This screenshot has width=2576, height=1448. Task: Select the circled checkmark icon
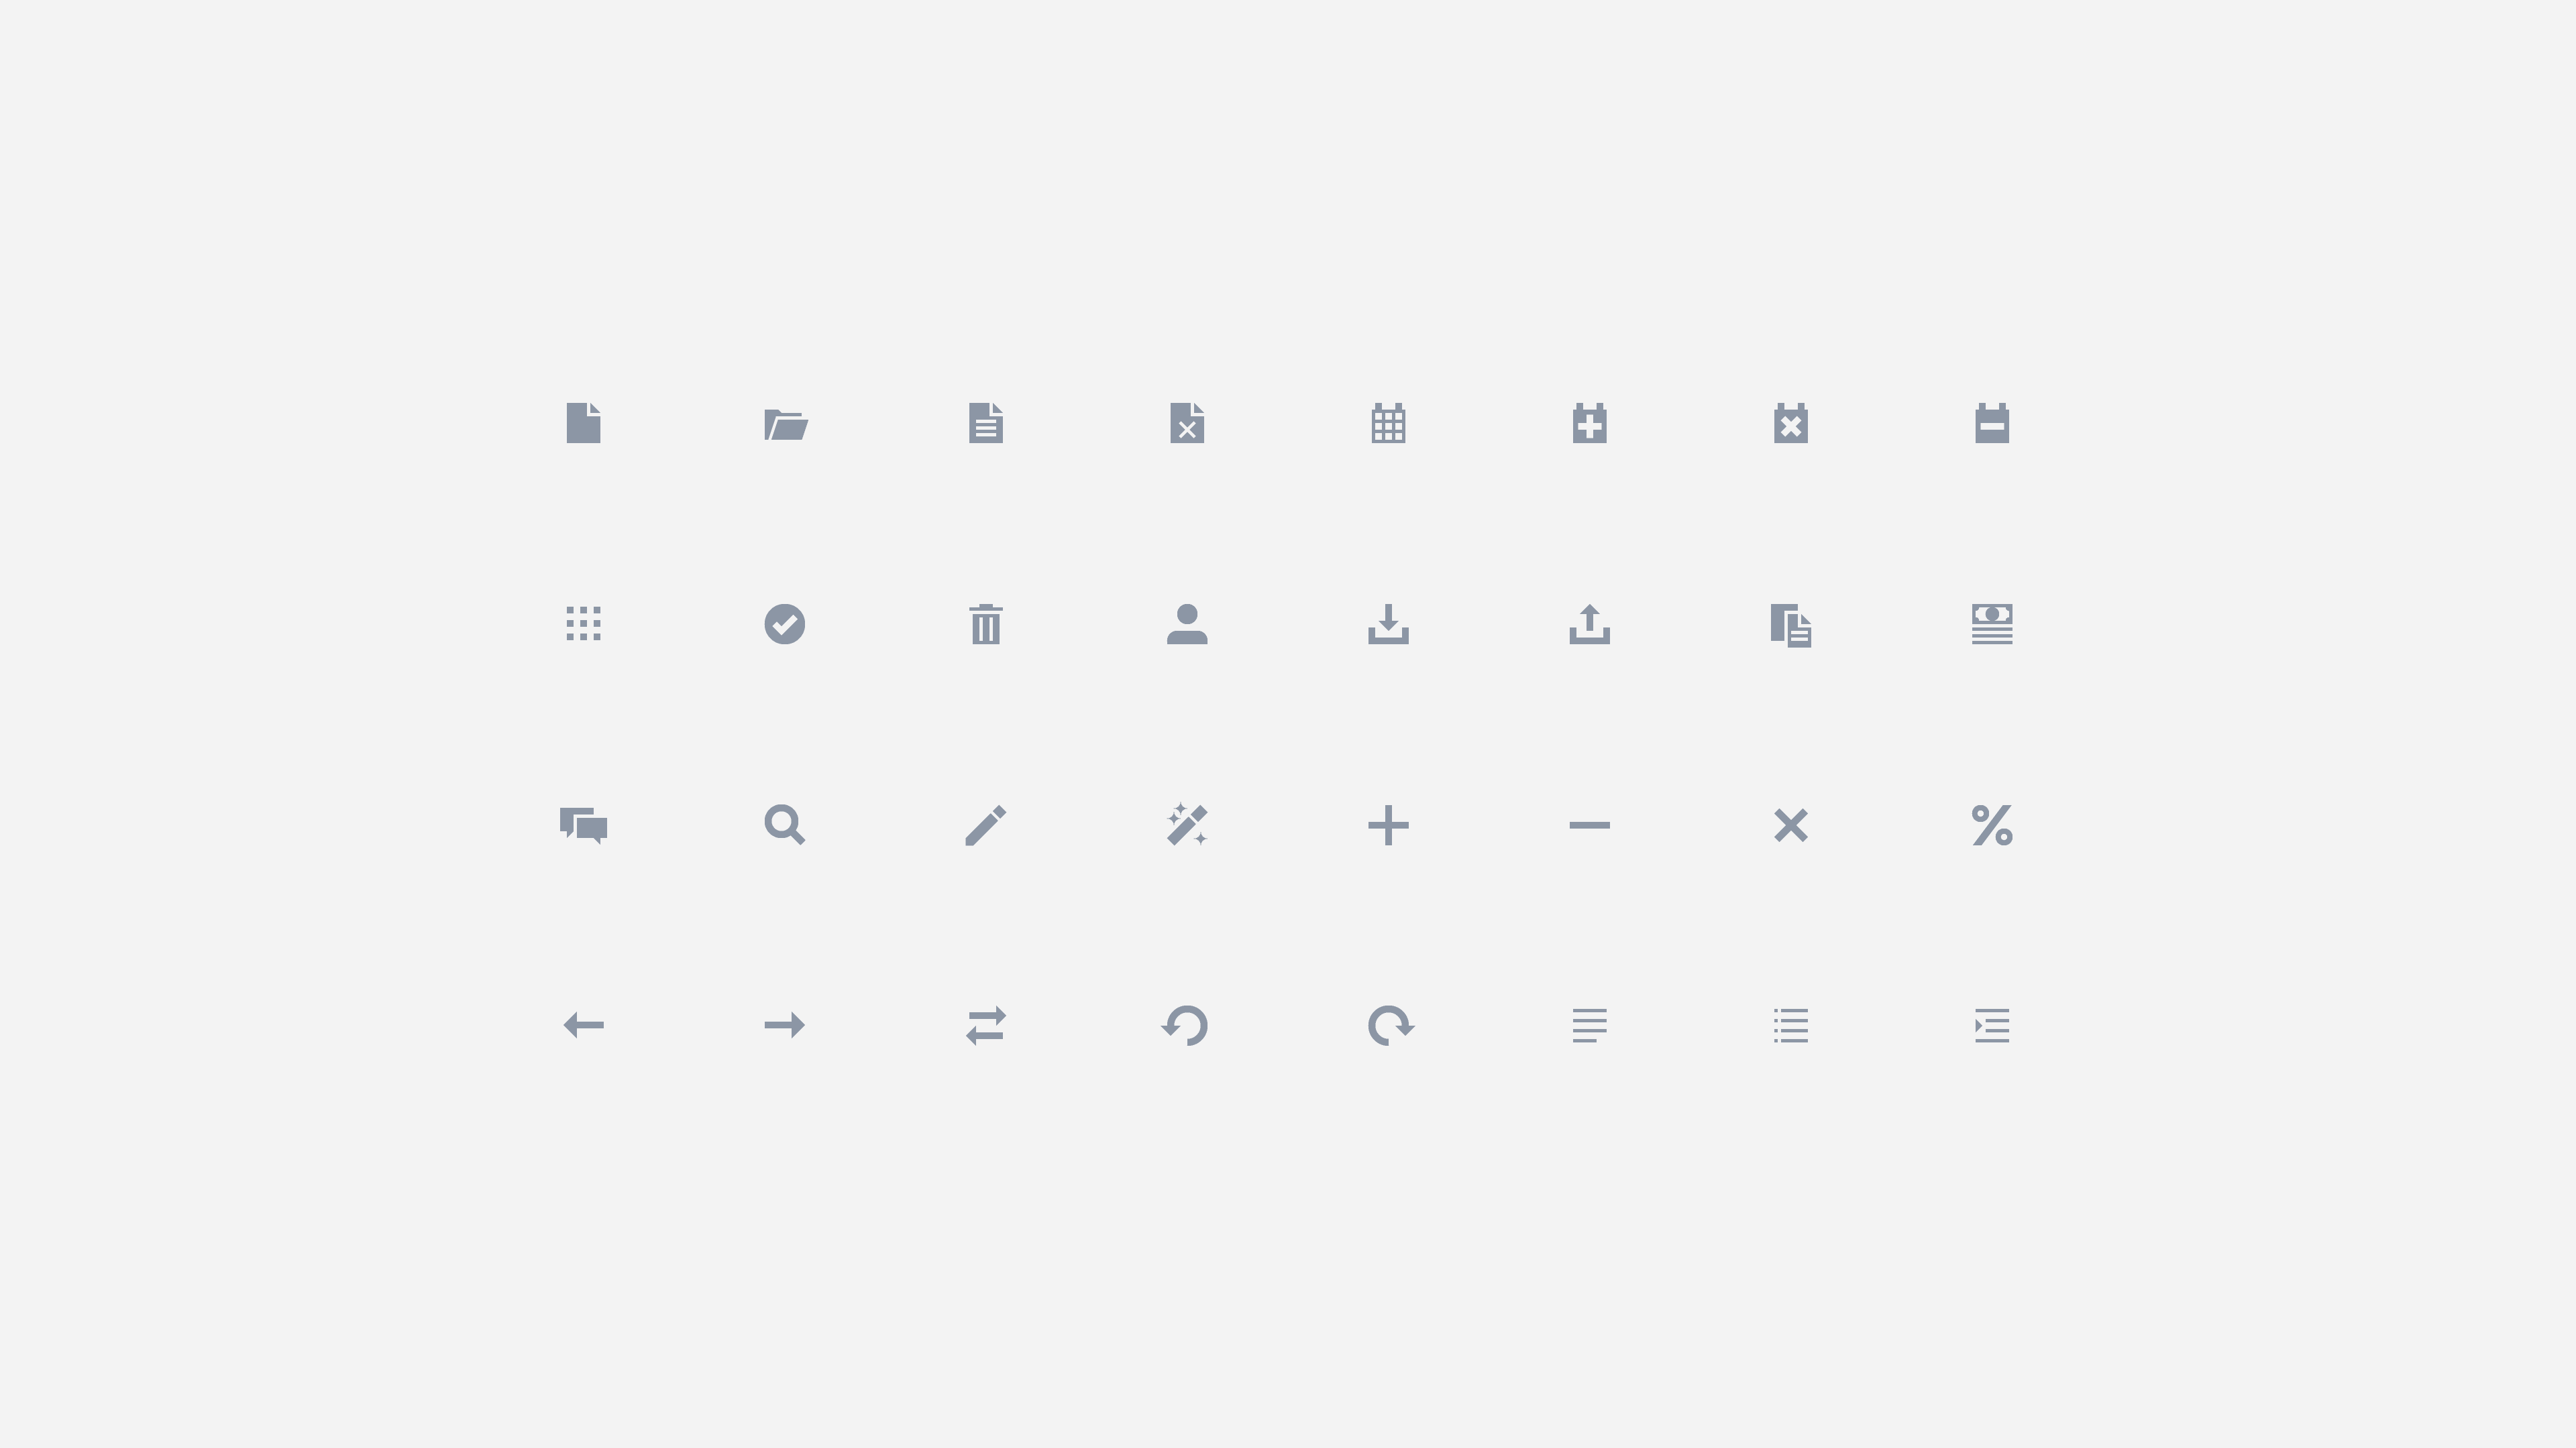coord(785,625)
